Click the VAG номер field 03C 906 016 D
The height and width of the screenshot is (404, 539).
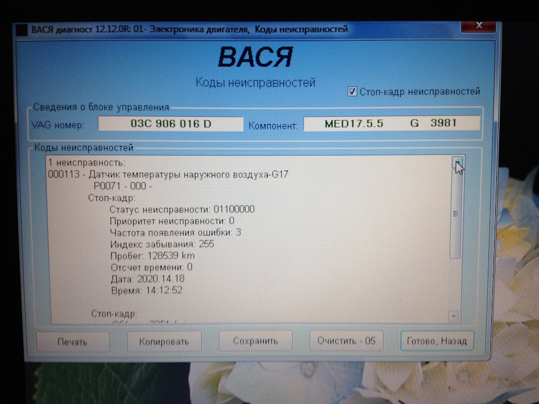coord(171,124)
